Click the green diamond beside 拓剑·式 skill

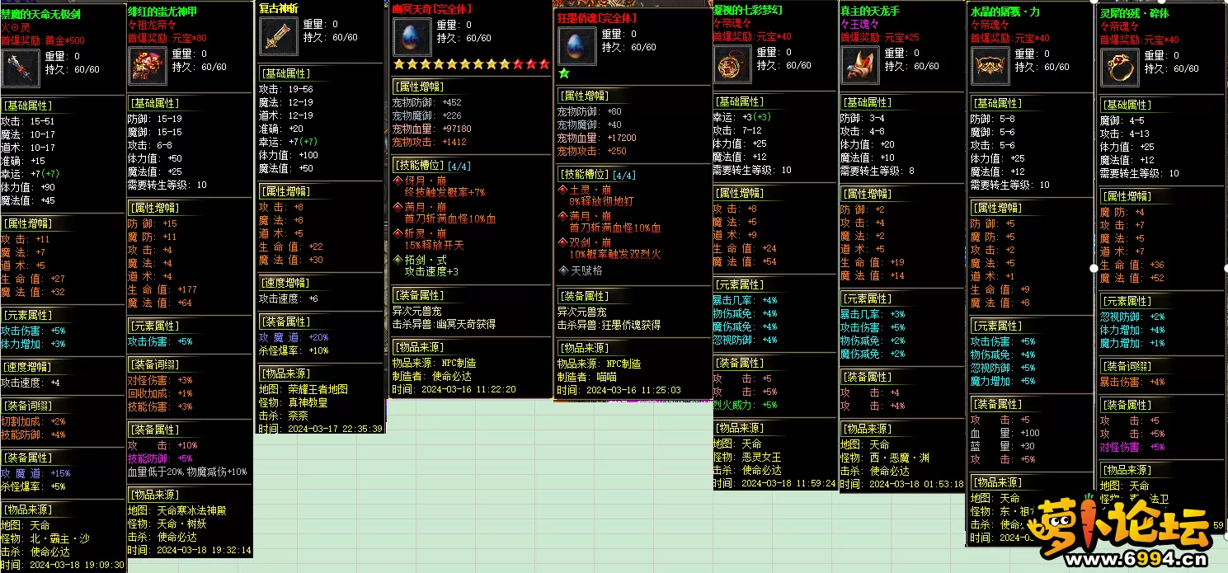tap(398, 259)
